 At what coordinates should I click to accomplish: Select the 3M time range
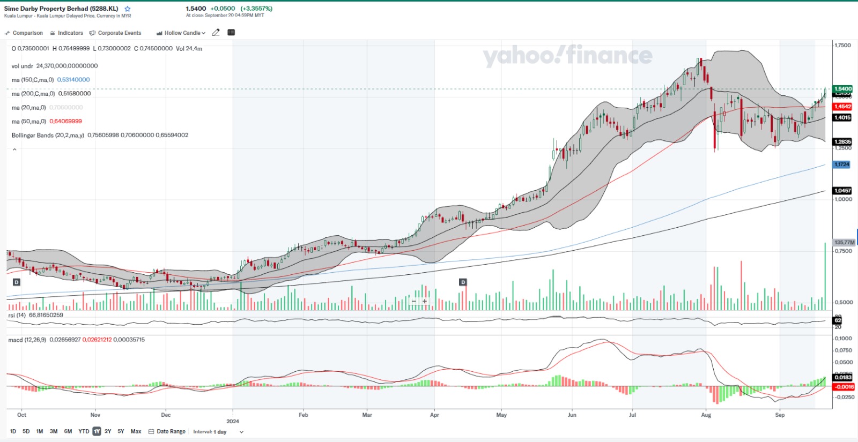(54, 431)
